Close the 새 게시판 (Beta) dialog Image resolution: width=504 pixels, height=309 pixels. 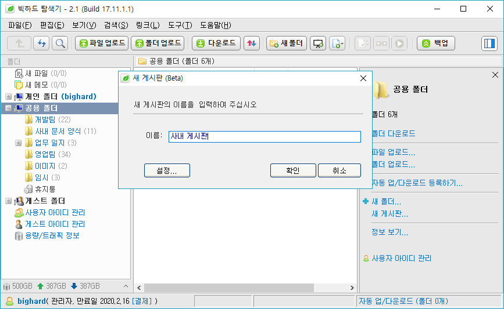(x=363, y=78)
